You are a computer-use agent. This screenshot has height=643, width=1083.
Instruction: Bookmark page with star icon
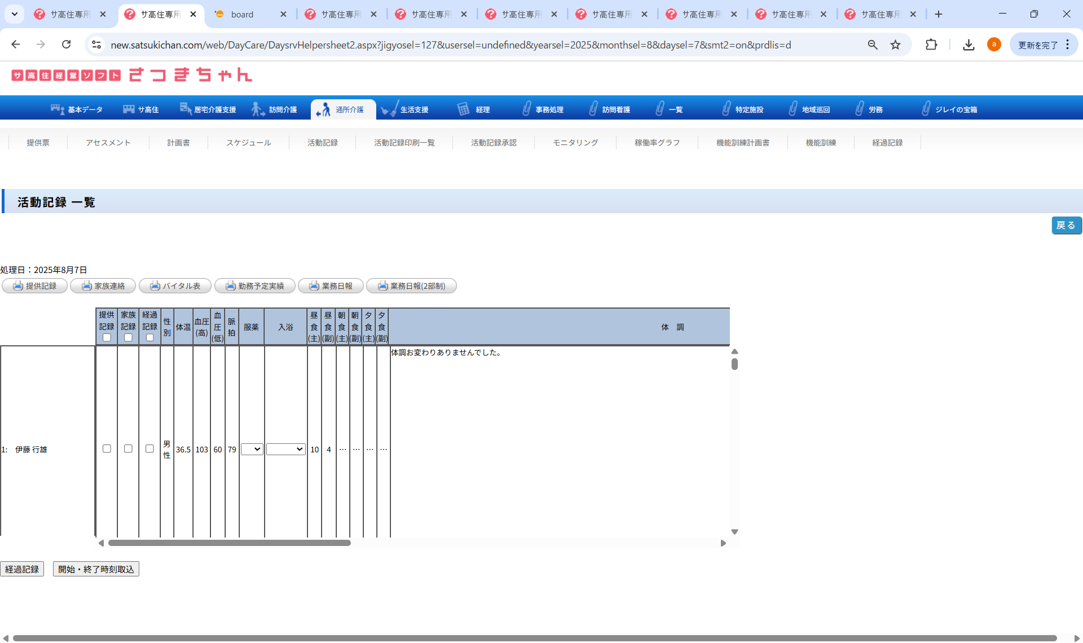[x=895, y=45]
